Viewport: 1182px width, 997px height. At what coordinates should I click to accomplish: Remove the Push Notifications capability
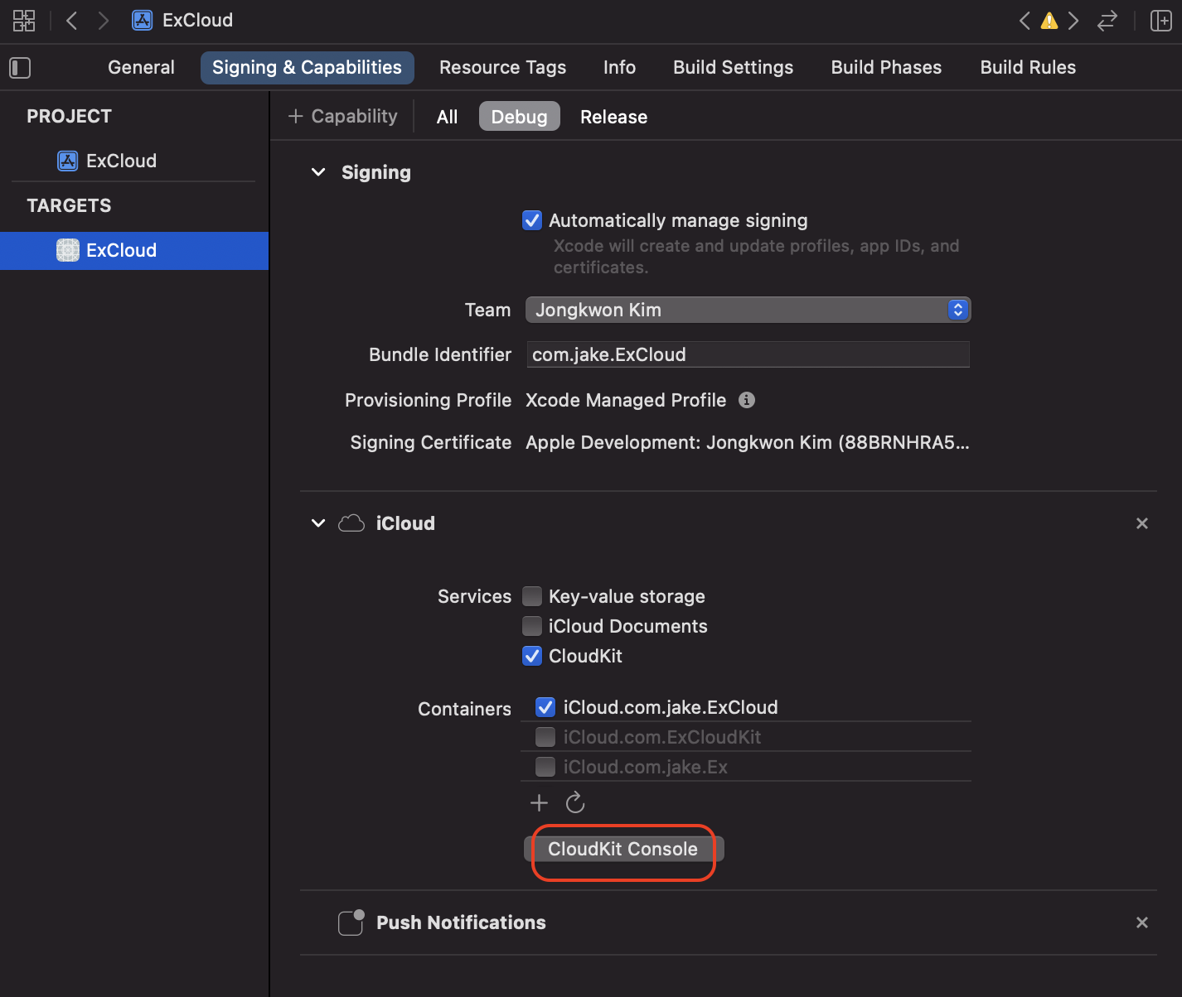tap(1142, 922)
